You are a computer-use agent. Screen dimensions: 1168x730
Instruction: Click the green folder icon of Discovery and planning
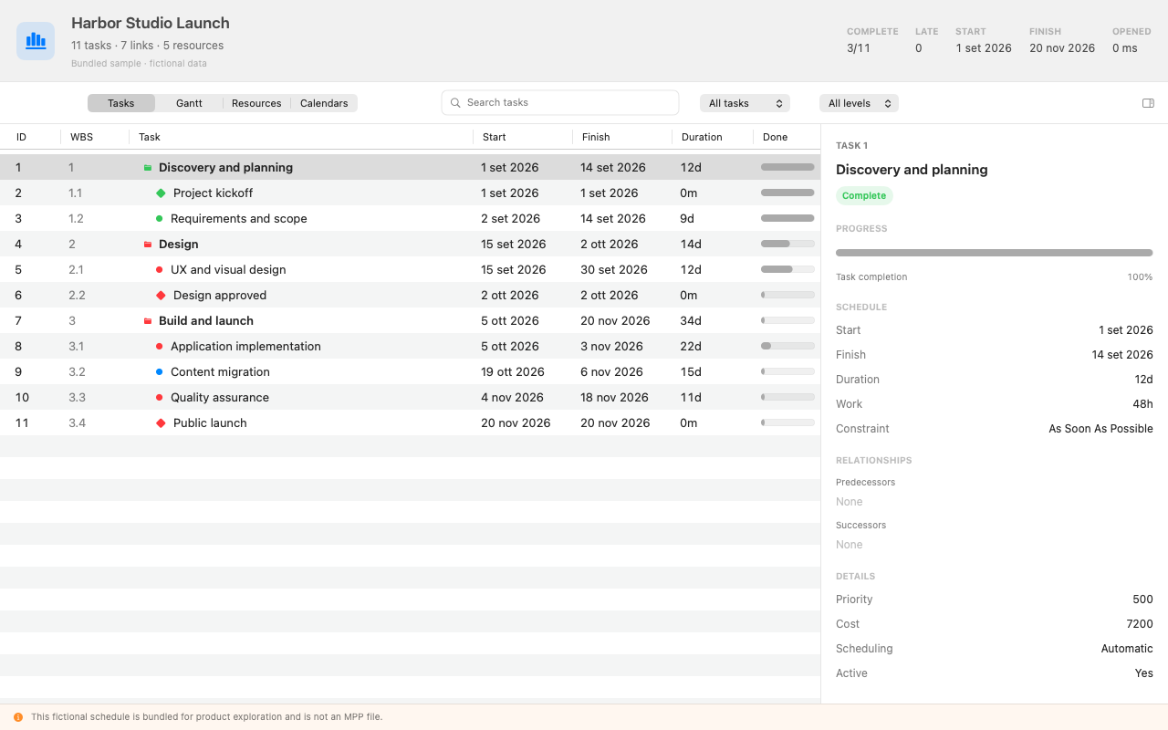148,168
